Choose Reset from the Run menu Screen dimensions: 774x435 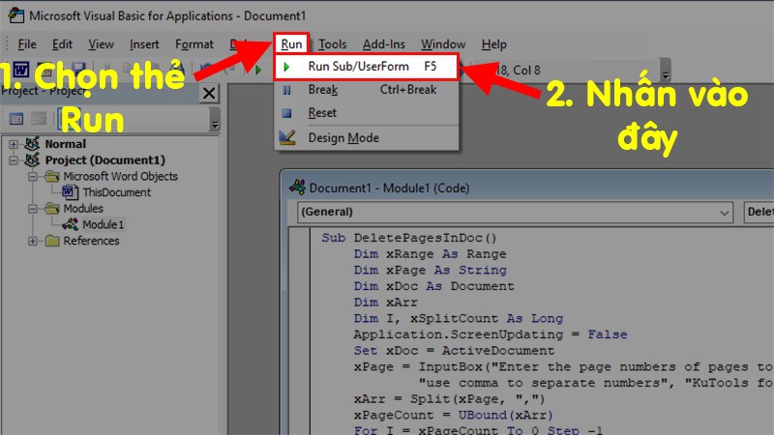367,113
